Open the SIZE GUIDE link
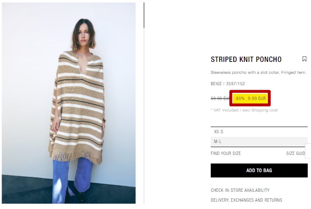The image size is (311, 209). click(295, 153)
